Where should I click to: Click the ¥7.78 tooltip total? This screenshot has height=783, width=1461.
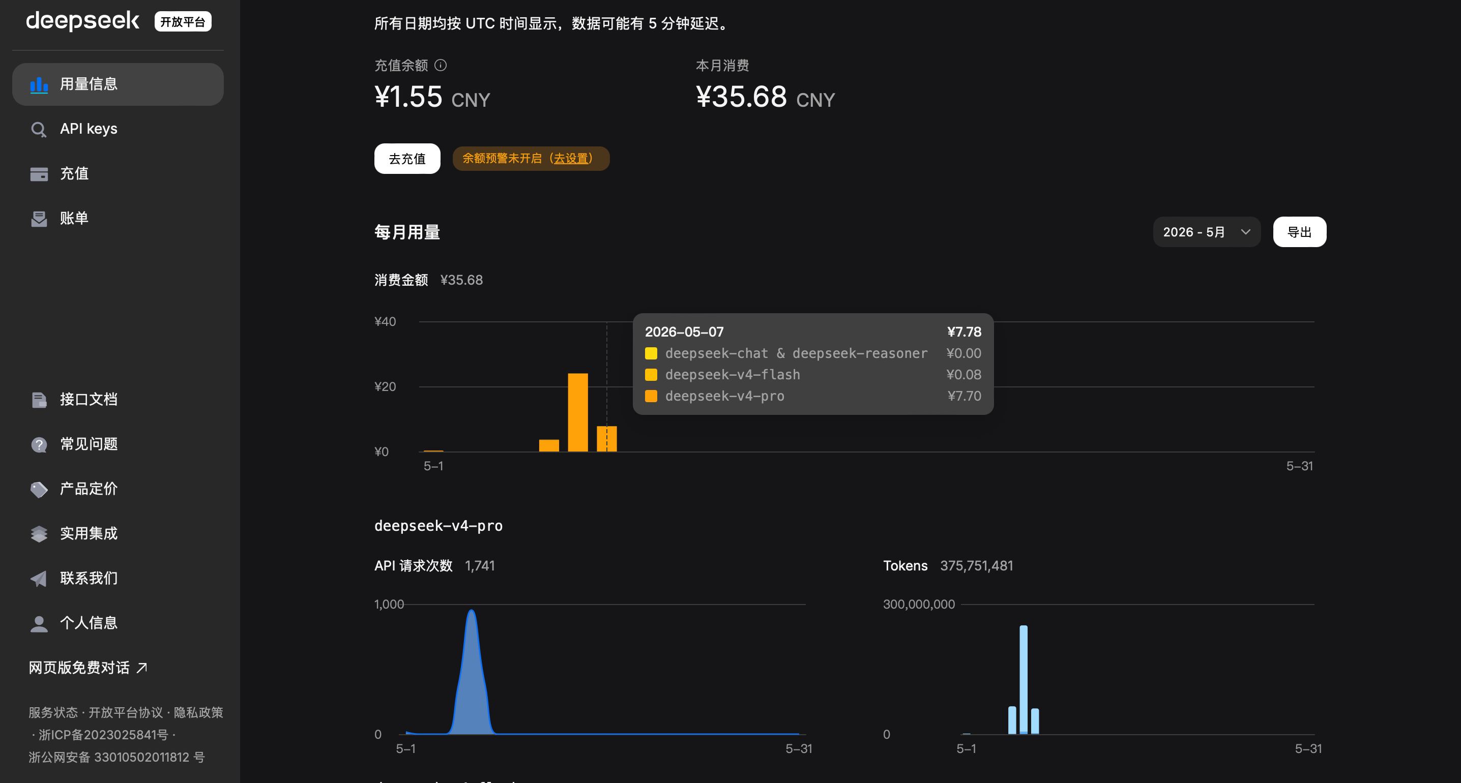(x=964, y=332)
